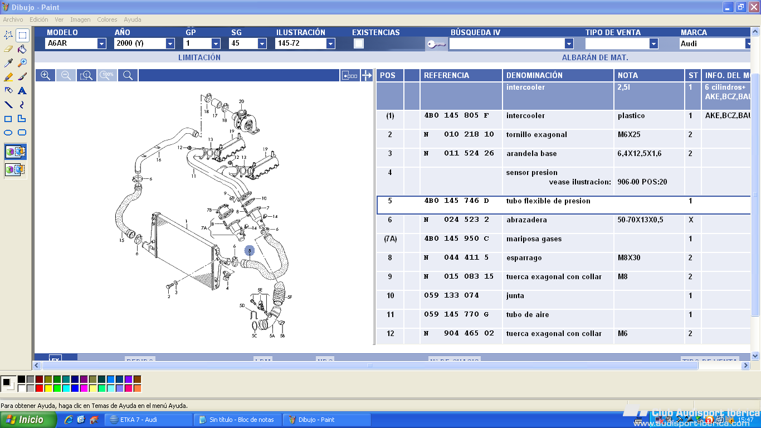Activate the Paint magnifier tool
This screenshot has height=428, width=761.
(x=22, y=63)
